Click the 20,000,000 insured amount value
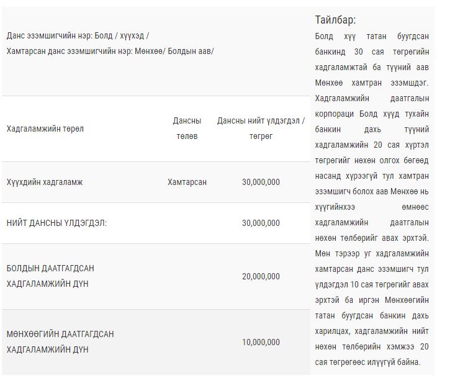 261,276
